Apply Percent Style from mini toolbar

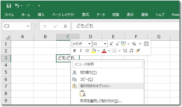pyautogui.click(x=134, y=44)
